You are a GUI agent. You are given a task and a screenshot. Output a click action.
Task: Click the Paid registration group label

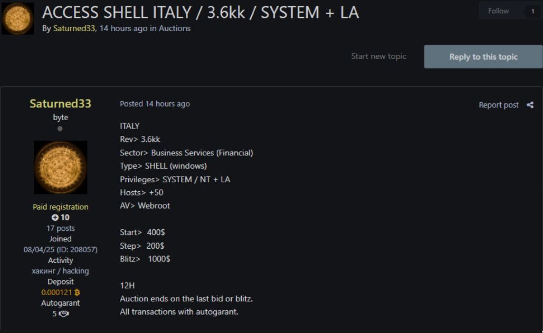click(60, 207)
